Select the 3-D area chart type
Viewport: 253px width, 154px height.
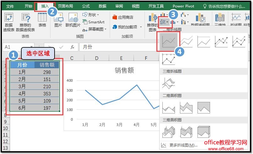[x=169, y=132]
